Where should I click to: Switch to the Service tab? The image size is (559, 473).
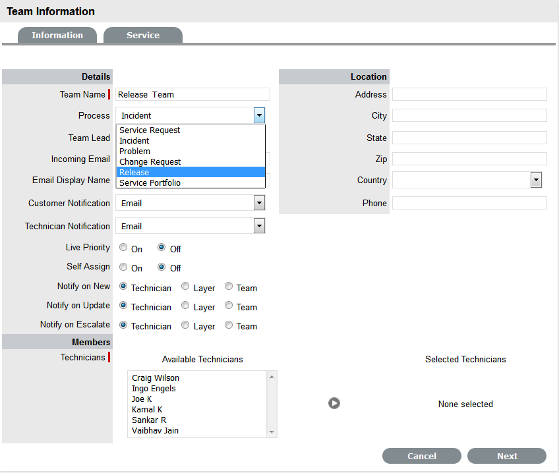click(x=143, y=36)
